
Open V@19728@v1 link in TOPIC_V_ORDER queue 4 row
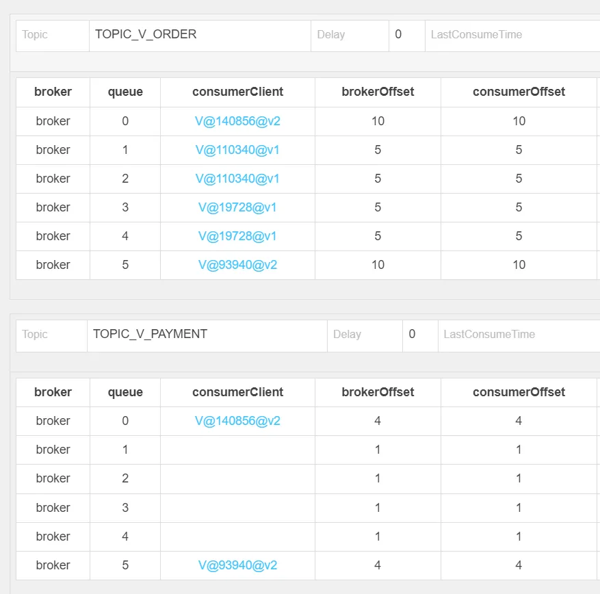[x=237, y=236]
